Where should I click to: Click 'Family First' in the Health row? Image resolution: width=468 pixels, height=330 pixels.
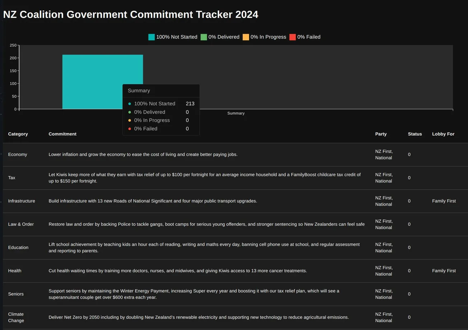coord(444,271)
